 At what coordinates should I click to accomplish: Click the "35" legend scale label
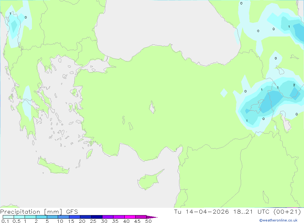tap(115, 221)
